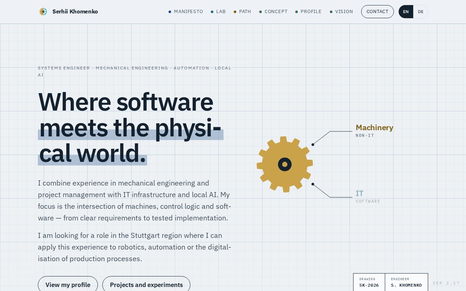466x291 pixels.
Task: Click the paragraph starting 'I combine experience'
Action: 135,200
